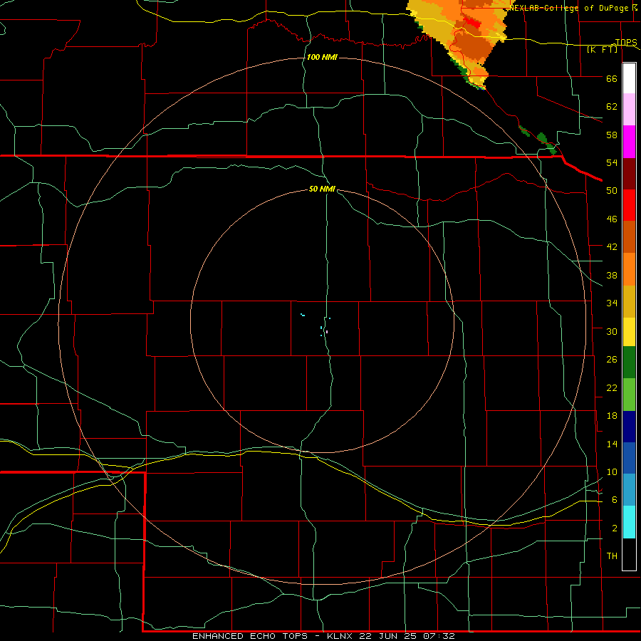
Task: Click the "[K FT]" units label
Action: (x=602, y=49)
